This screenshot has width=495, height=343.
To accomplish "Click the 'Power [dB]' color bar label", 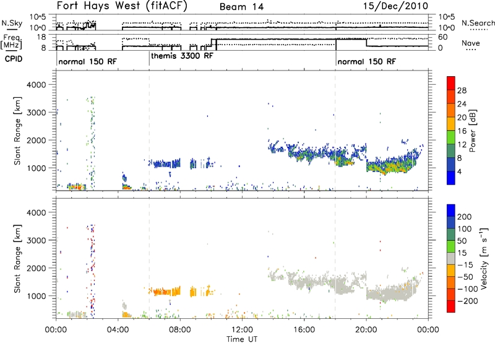I will (x=473, y=131).
